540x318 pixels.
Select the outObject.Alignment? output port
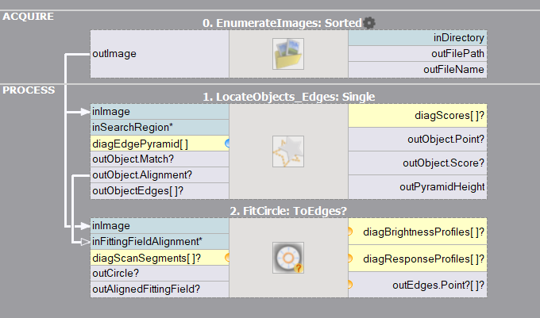(x=160, y=175)
